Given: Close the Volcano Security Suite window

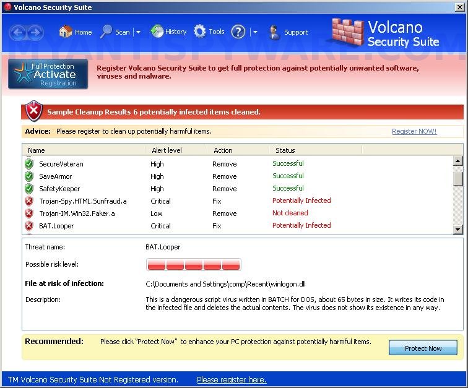Looking at the screenshot, I should coord(459,7).
